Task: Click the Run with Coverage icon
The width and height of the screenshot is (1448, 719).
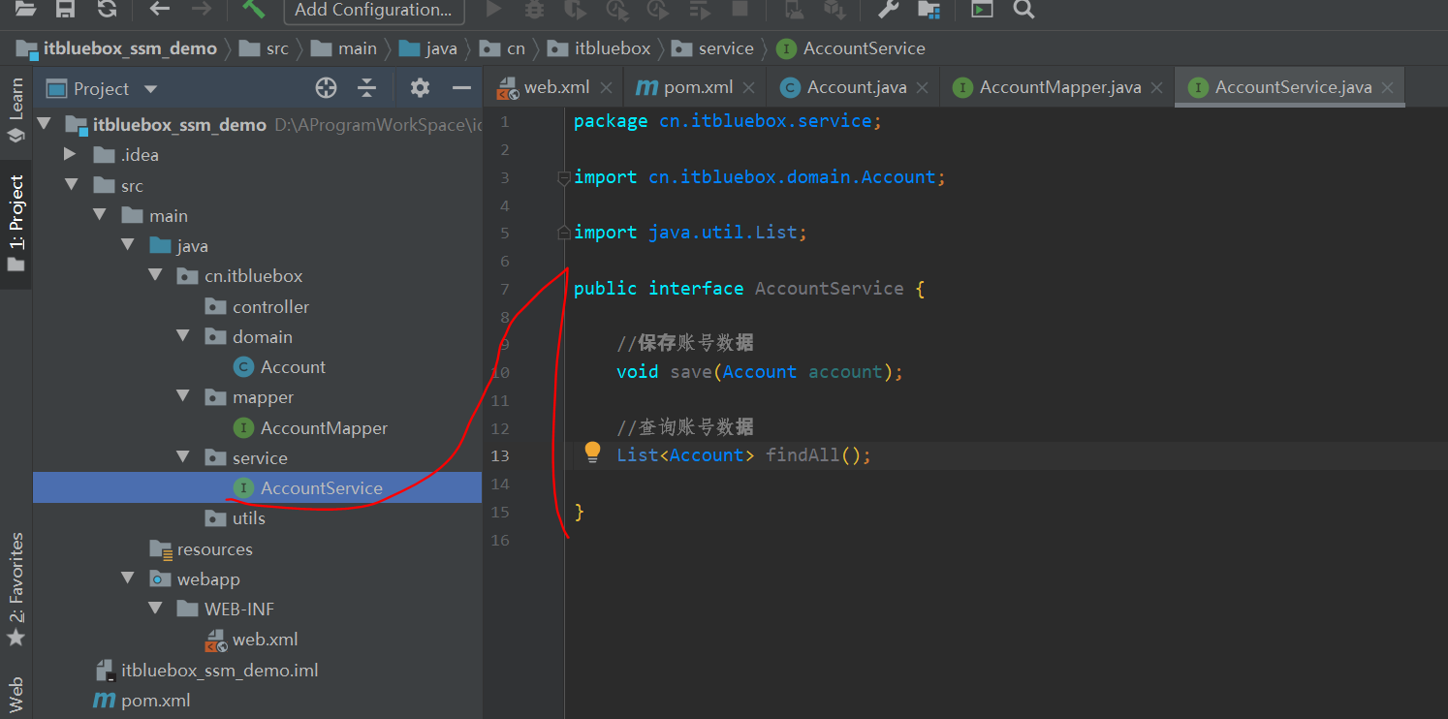Action: [x=576, y=9]
